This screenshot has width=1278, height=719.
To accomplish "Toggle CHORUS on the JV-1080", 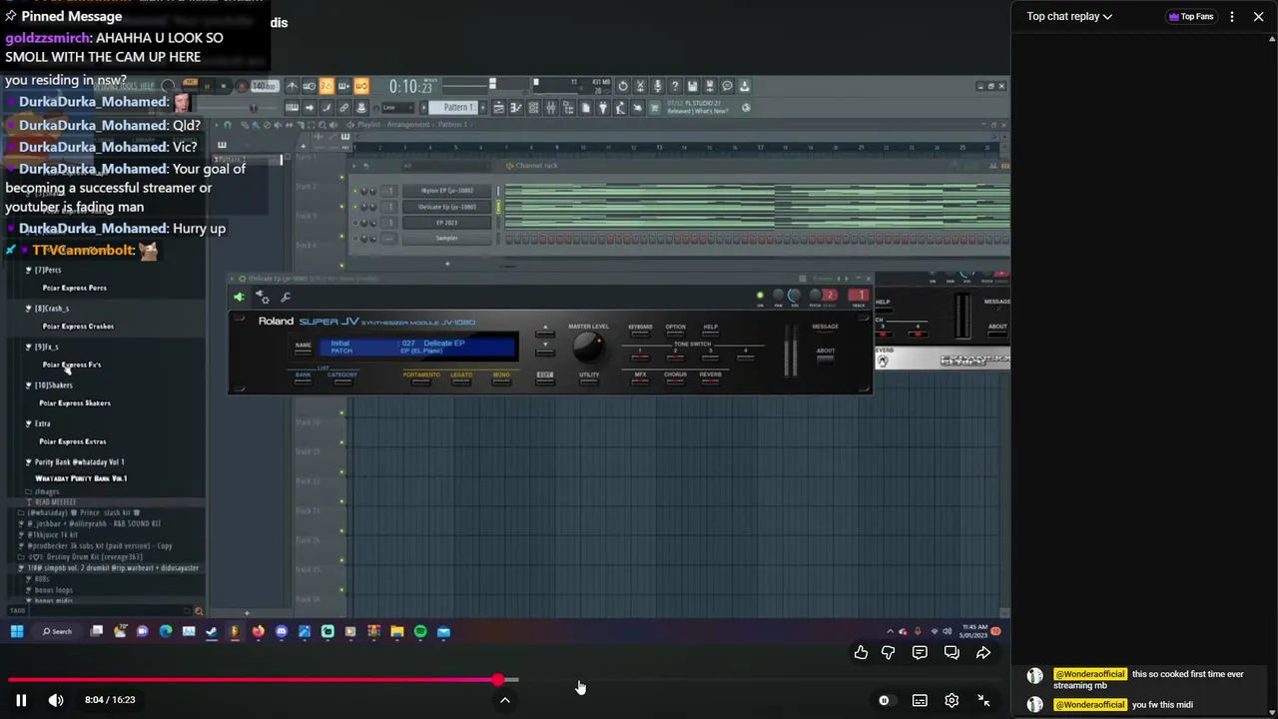I will (x=675, y=383).
